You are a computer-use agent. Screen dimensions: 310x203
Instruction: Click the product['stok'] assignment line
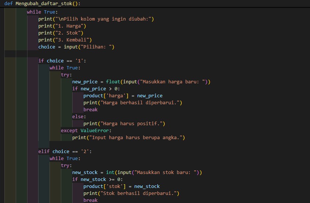[x=121, y=186]
